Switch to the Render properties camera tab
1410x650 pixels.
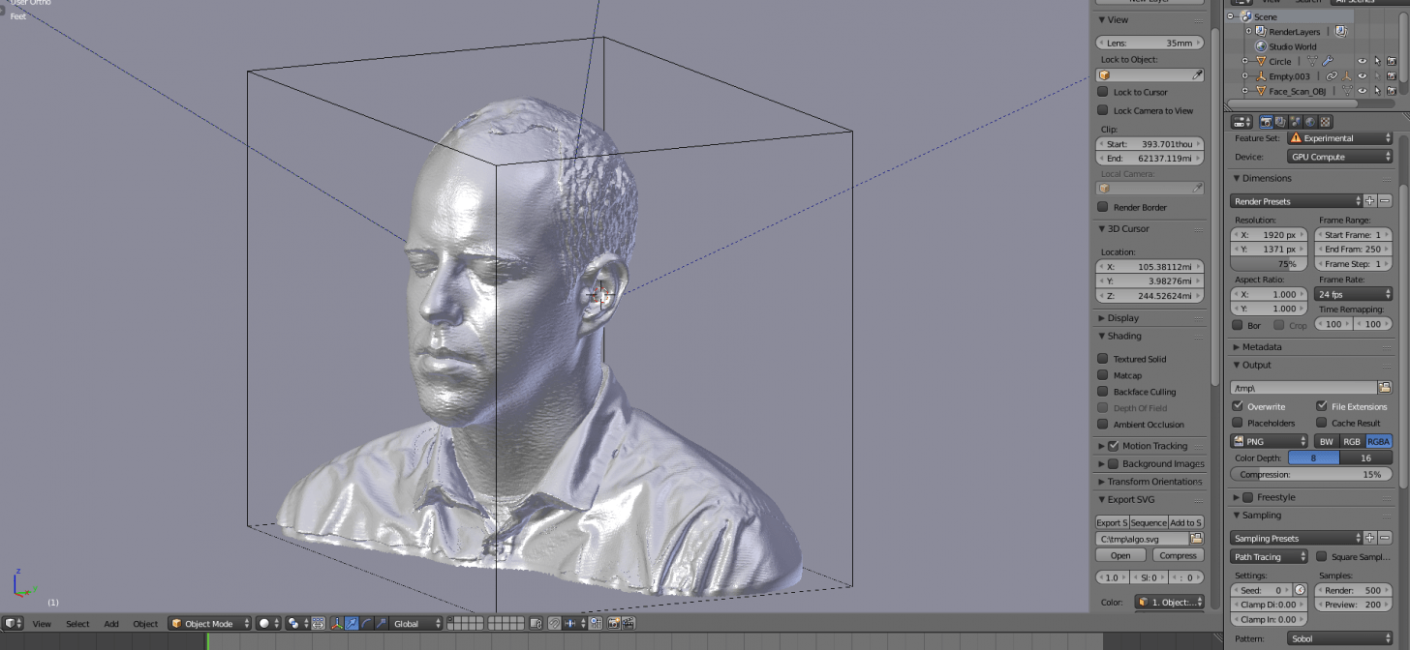click(x=1266, y=122)
